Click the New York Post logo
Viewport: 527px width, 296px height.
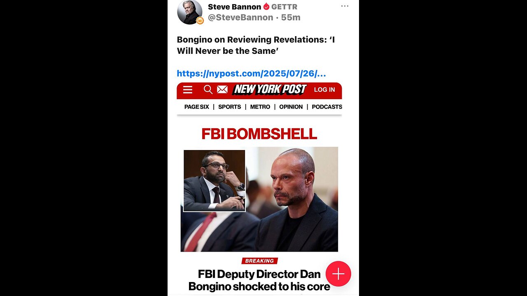pos(270,89)
